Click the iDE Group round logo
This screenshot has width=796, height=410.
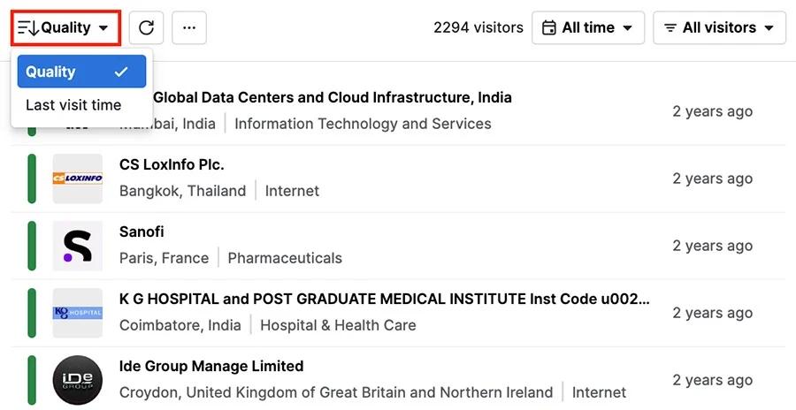(78, 380)
